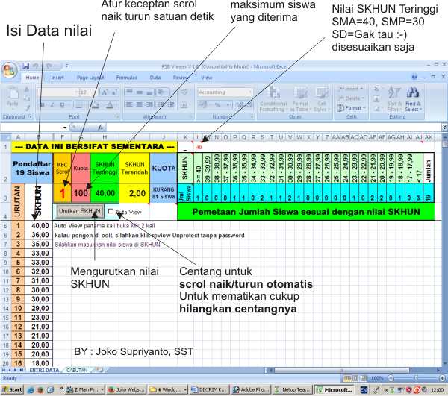The height and width of the screenshot is (396, 448).
Task: Open Sort & Filter menu
Action: 394,98
